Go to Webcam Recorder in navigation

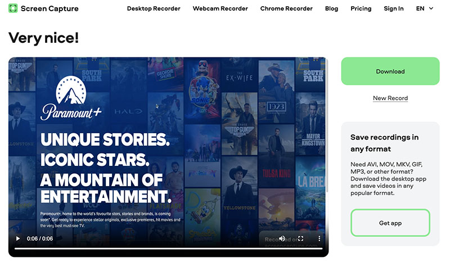coord(220,8)
